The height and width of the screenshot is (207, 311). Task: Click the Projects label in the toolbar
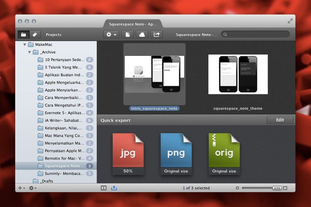53,34
